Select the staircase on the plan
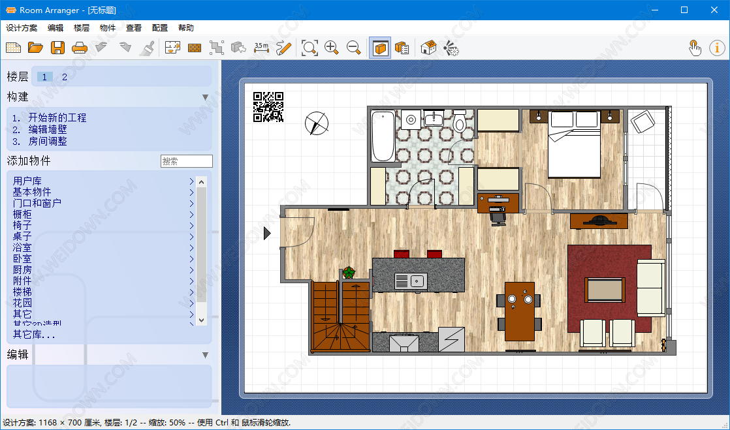 point(341,316)
